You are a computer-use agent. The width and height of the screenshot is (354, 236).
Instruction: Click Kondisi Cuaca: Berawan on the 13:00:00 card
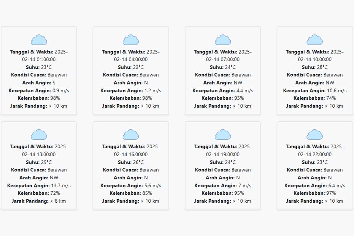[39, 170]
